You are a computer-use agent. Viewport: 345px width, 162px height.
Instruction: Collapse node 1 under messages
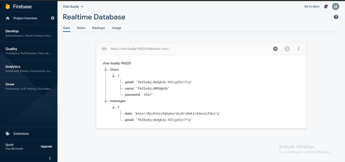click(113, 107)
